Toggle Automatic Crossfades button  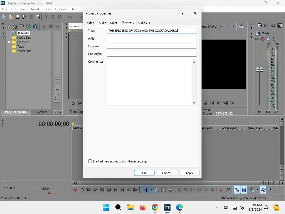click(x=244, y=190)
